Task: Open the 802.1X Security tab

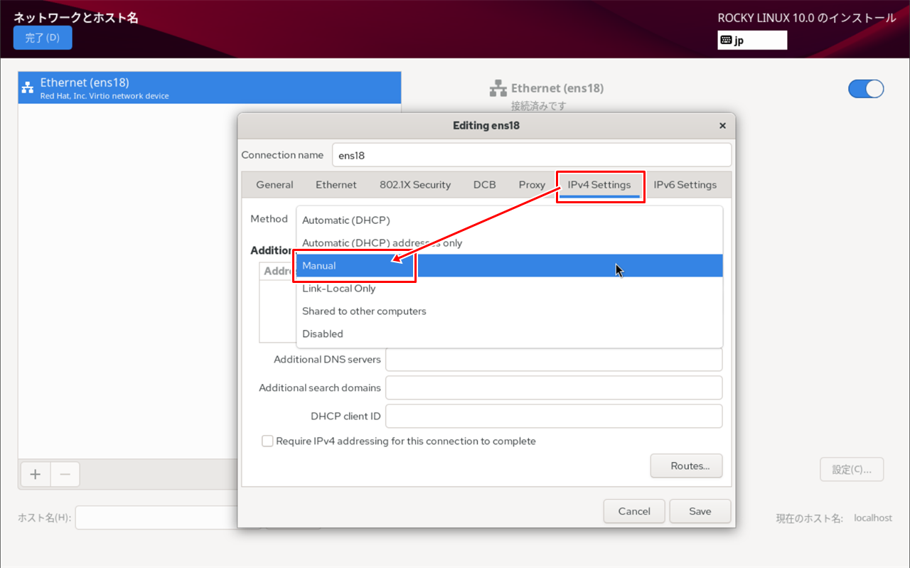Action: click(x=415, y=185)
